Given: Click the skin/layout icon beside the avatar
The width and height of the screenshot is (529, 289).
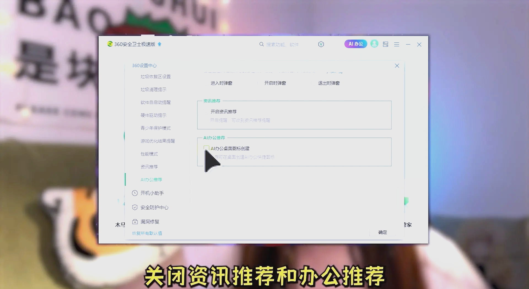Looking at the screenshot, I should [x=385, y=44].
